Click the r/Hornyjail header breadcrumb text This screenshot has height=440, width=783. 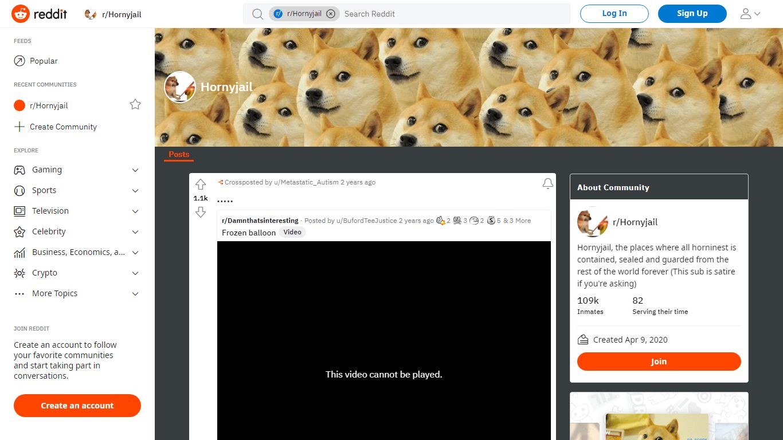[122, 14]
